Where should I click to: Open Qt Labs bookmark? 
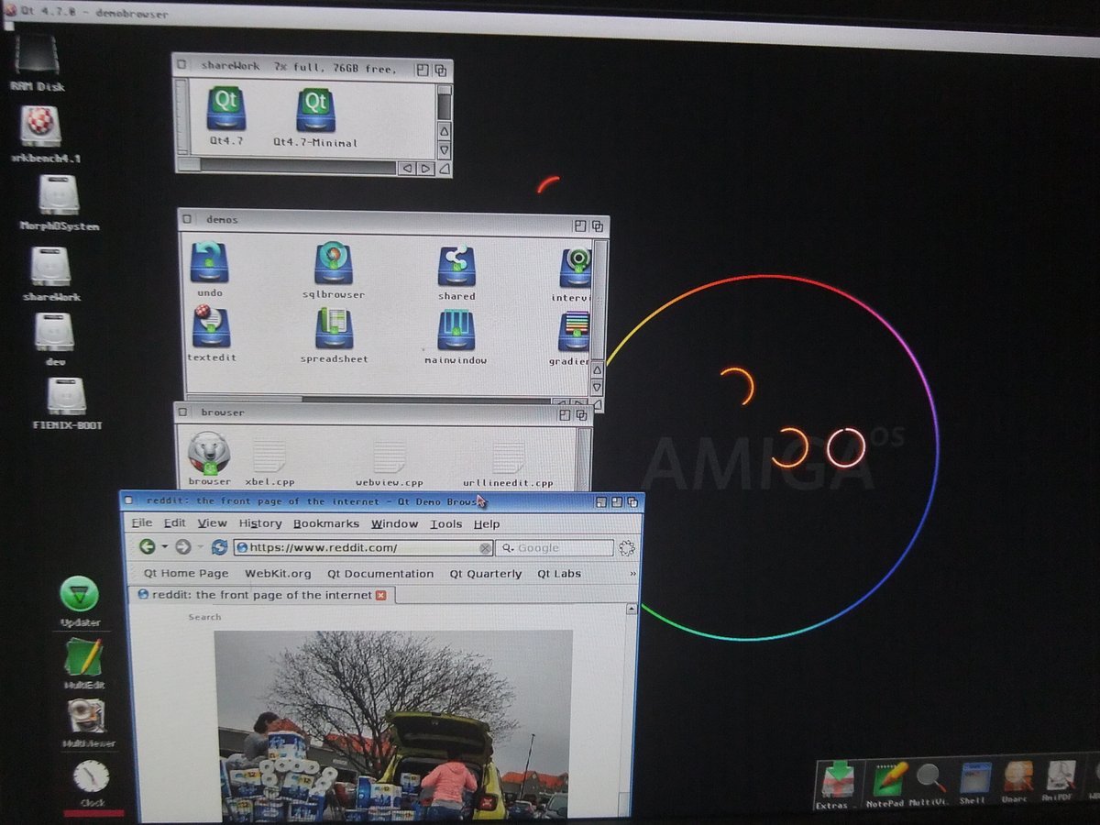click(559, 574)
